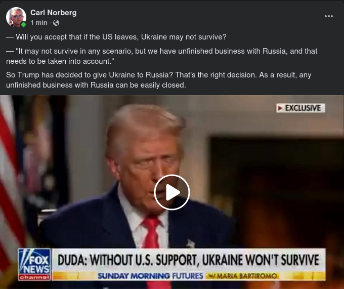Click the "DUDA: WITHOUT U.S. SUPPORT" headline banner
This screenshot has width=344, height=289.
[188, 260]
